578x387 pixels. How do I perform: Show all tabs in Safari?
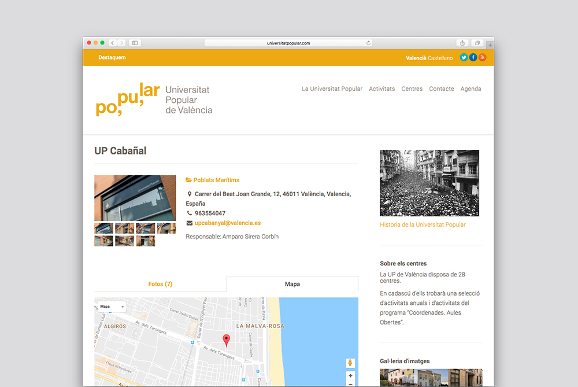click(477, 43)
